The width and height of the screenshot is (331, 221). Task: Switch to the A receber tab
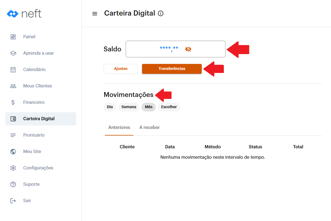(x=149, y=128)
